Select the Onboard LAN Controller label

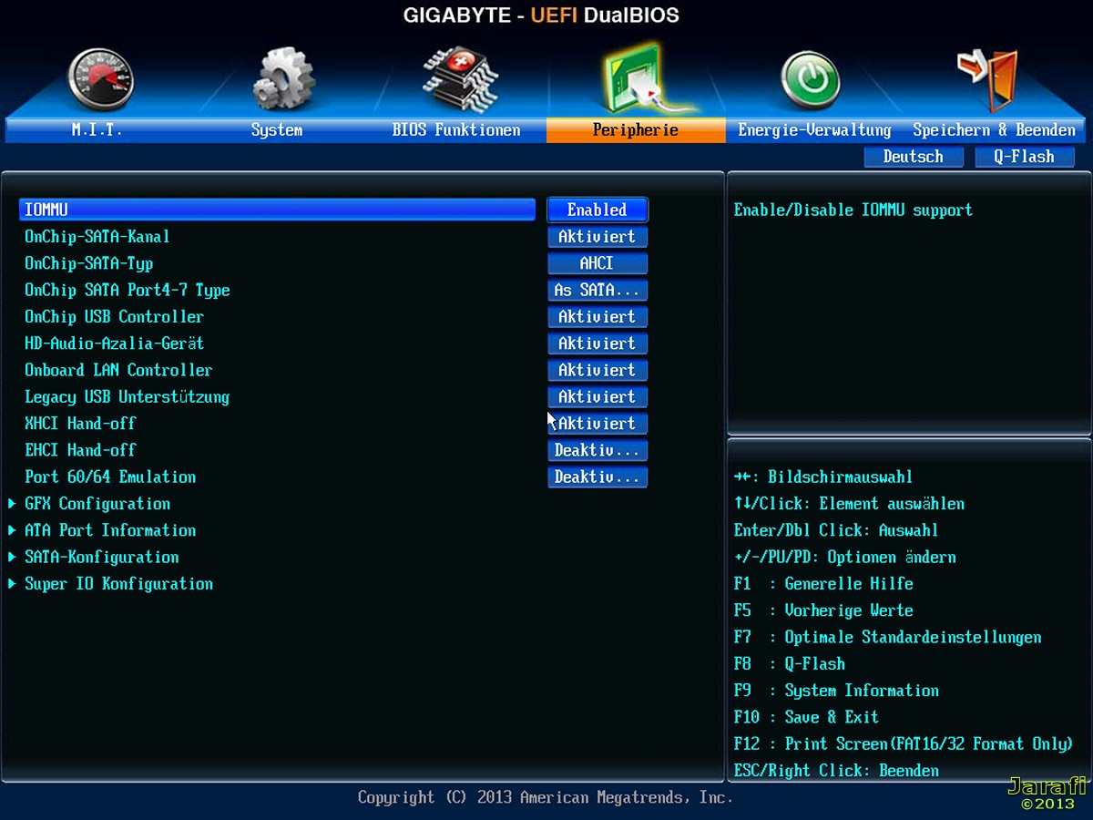point(118,370)
